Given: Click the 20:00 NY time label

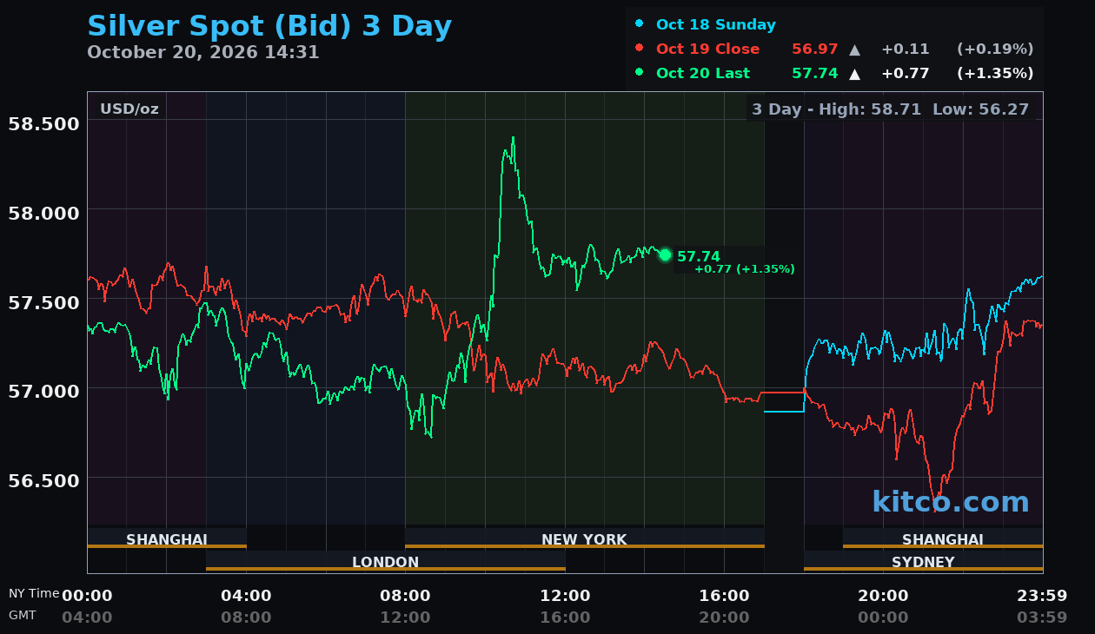Looking at the screenshot, I should 883,596.
